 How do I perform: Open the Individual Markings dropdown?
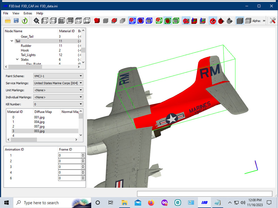tap(58, 97)
